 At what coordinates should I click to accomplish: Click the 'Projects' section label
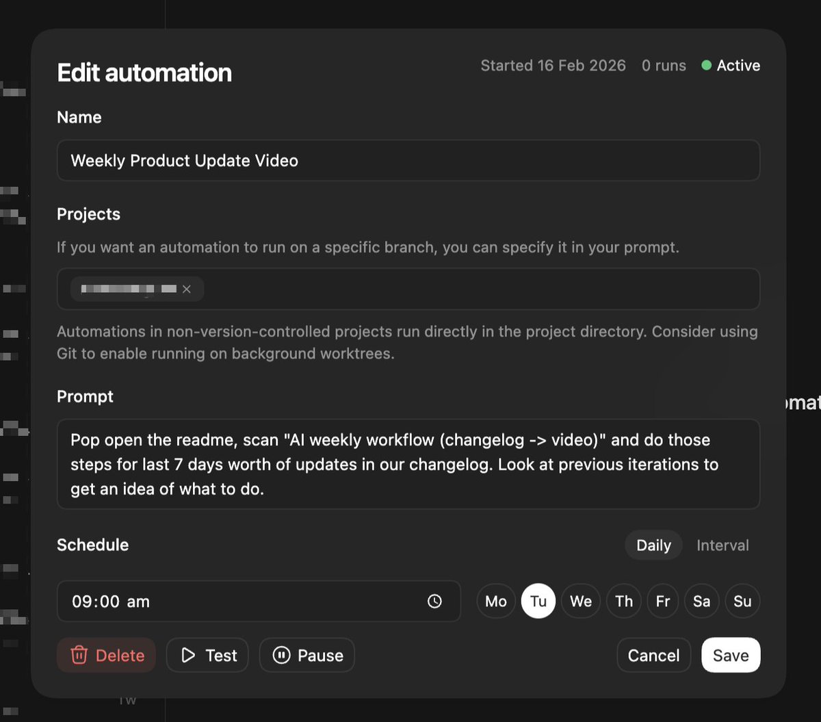(88, 214)
